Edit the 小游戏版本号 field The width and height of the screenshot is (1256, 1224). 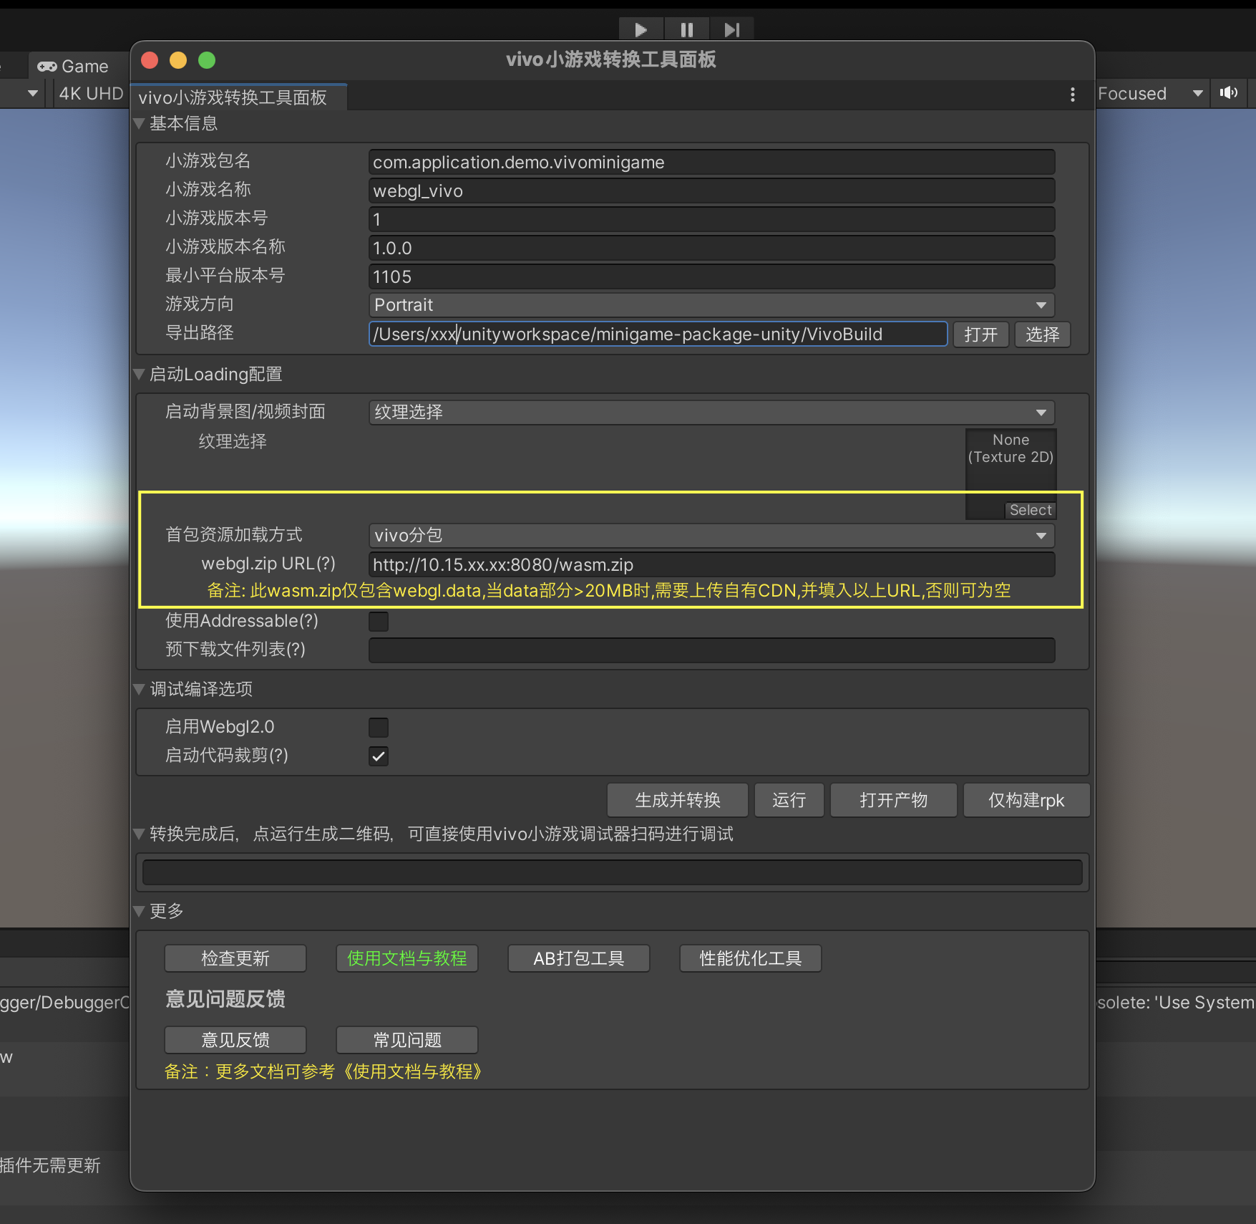(711, 219)
